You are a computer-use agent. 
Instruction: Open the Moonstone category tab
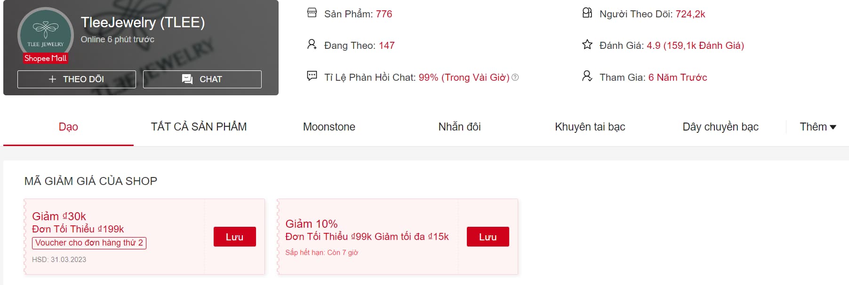pos(329,127)
